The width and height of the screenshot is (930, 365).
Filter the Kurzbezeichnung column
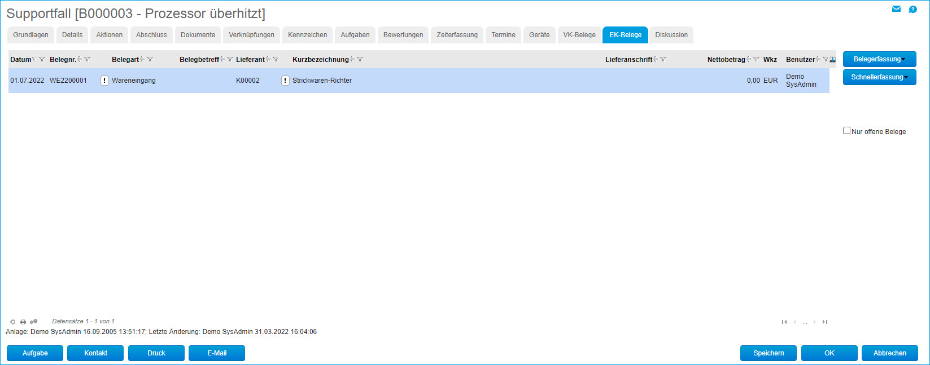coord(360,59)
